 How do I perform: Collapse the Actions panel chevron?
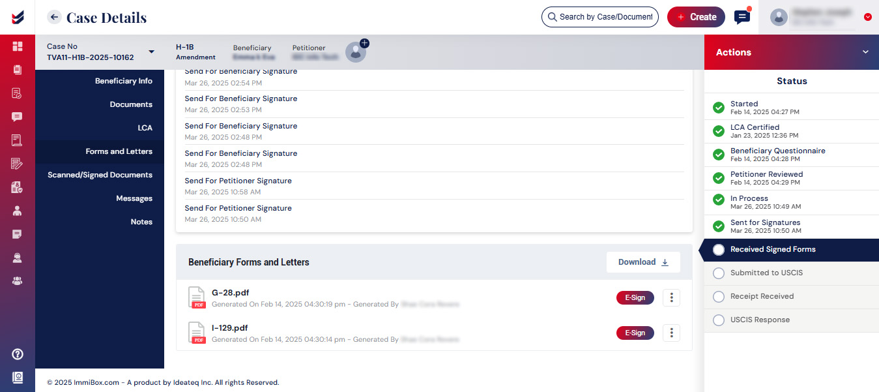[865, 52]
